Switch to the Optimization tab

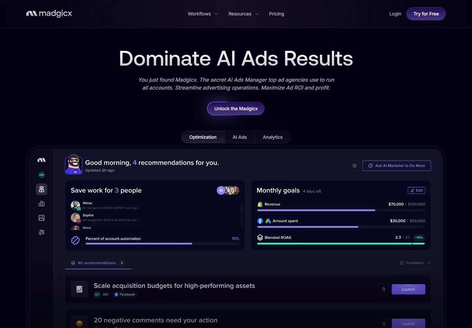pos(203,137)
